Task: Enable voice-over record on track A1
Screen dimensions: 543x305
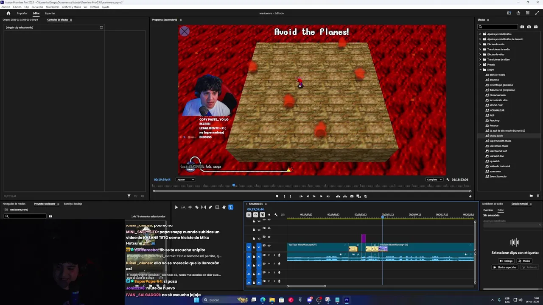Action: pyautogui.click(x=279, y=255)
